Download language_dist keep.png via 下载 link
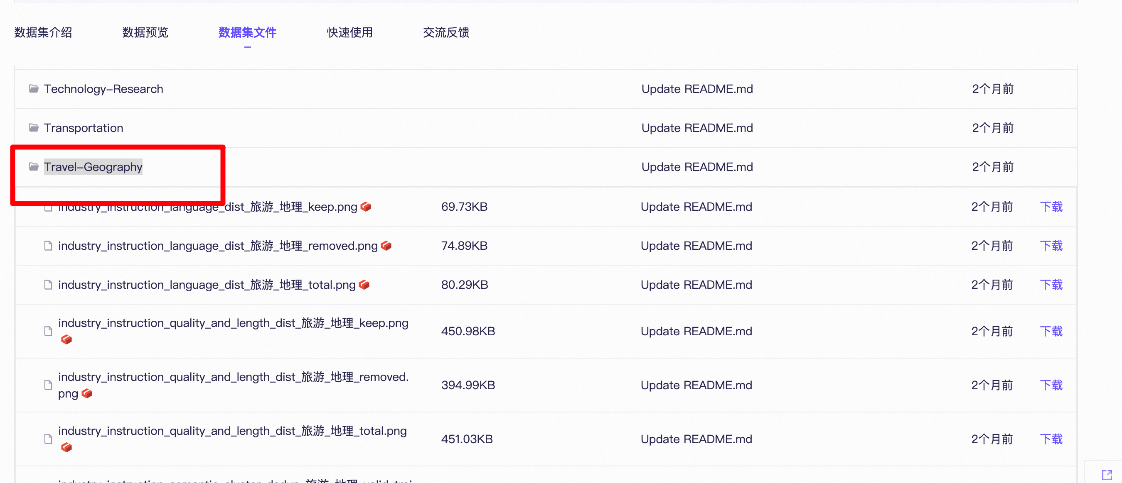The image size is (1122, 483). pos(1051,207)
